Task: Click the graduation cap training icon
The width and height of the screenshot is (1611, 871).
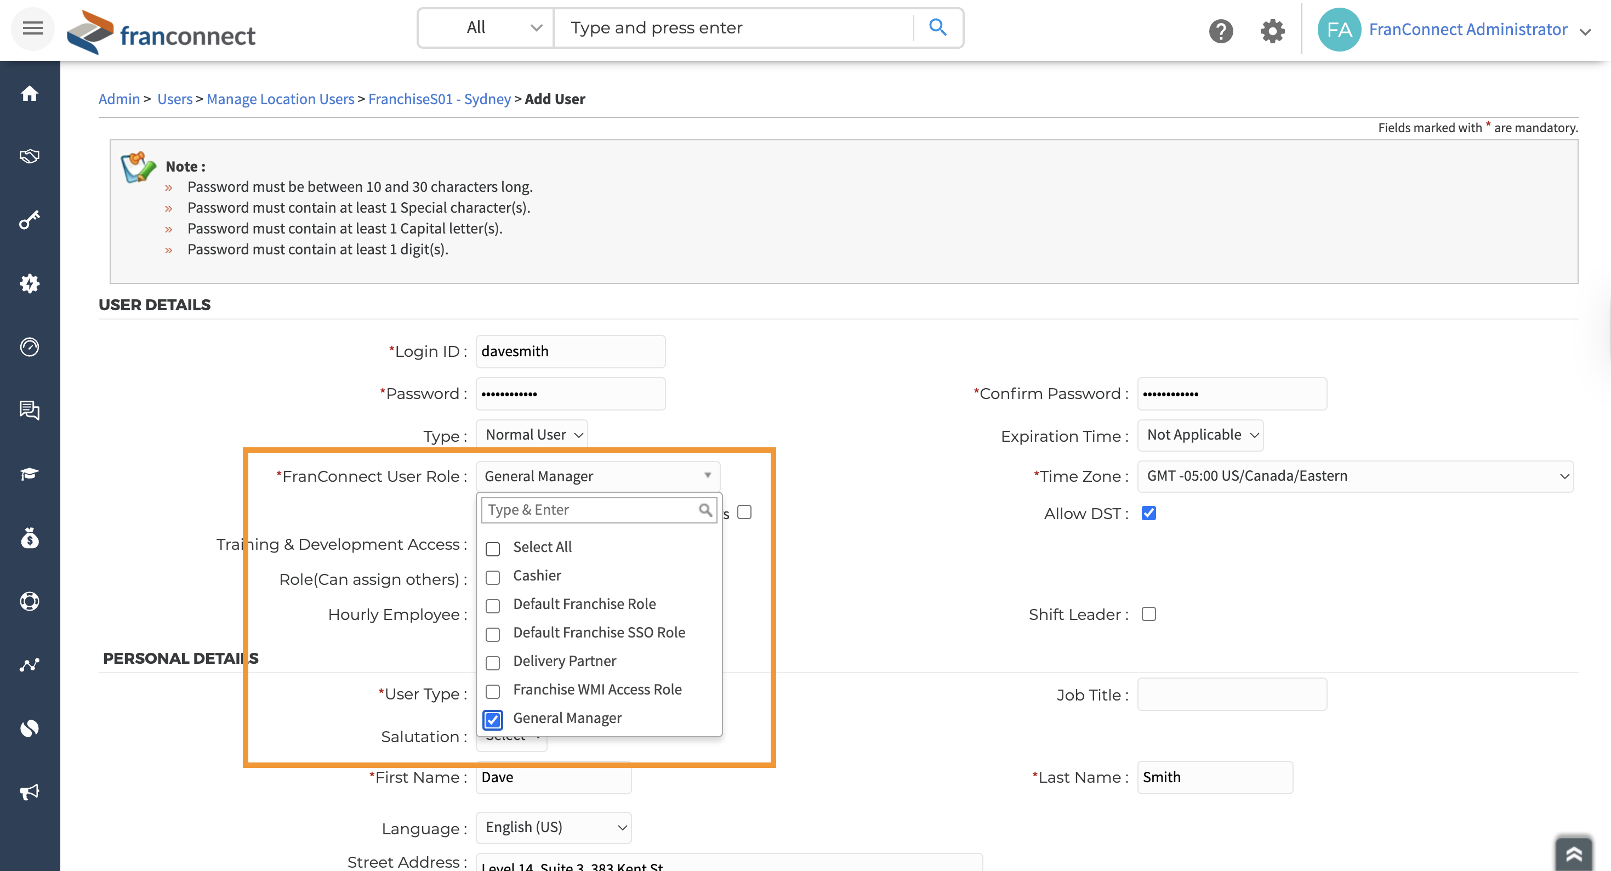Action: point(30,474)
